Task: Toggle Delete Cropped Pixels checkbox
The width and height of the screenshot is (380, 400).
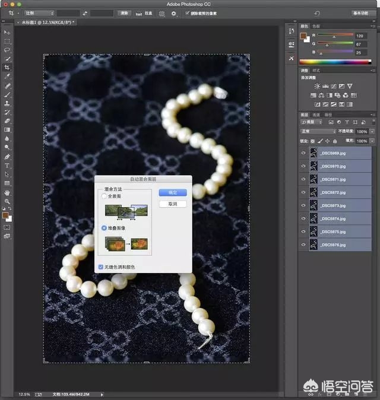Action: [187, 13]
